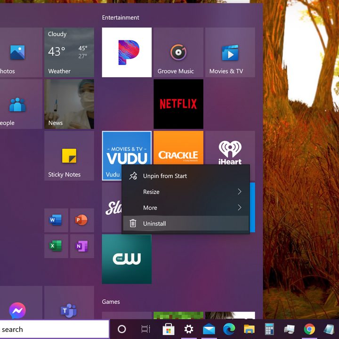Click the Entertainment group heading
The height and width of the screenshot is (339, 339).
click(121, 17)
